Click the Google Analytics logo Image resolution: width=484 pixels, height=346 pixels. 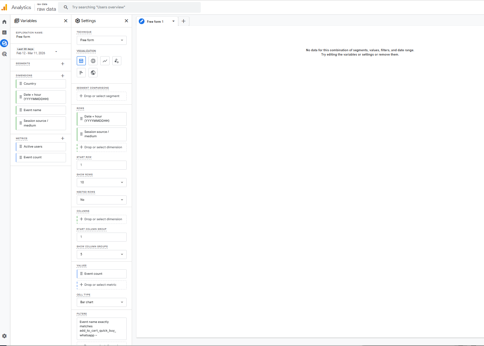4,7
